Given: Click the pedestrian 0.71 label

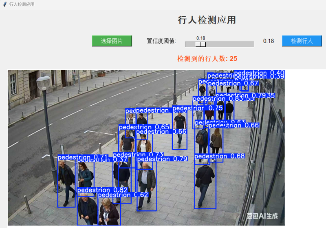Looking at the screenshot, I should pyautogui.click(x=83, y=157).
